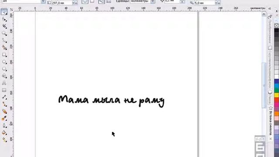This screenshot has width=279, height=157.
Task: Pick the green palette swatch
Action: point(276,90)
